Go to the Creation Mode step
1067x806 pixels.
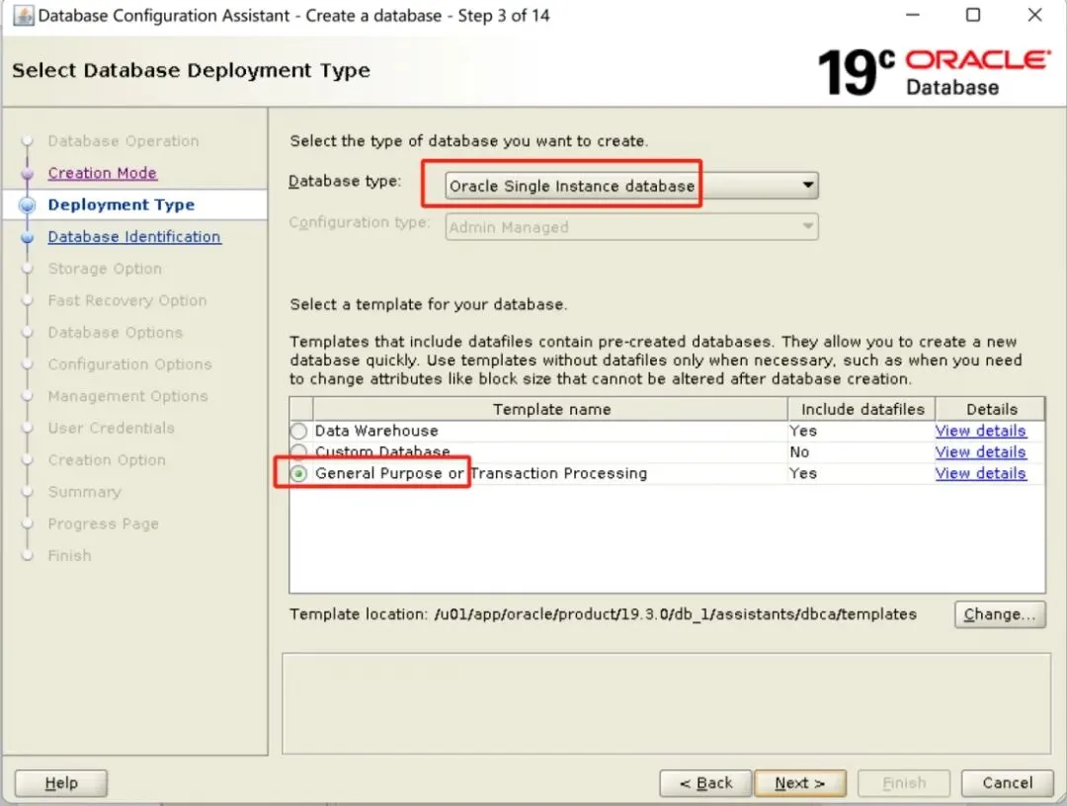(x=102, y=173)
